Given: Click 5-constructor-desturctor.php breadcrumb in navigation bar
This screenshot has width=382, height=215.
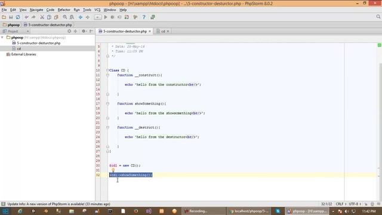Looking at the screenshot, I should click(48, 25).
